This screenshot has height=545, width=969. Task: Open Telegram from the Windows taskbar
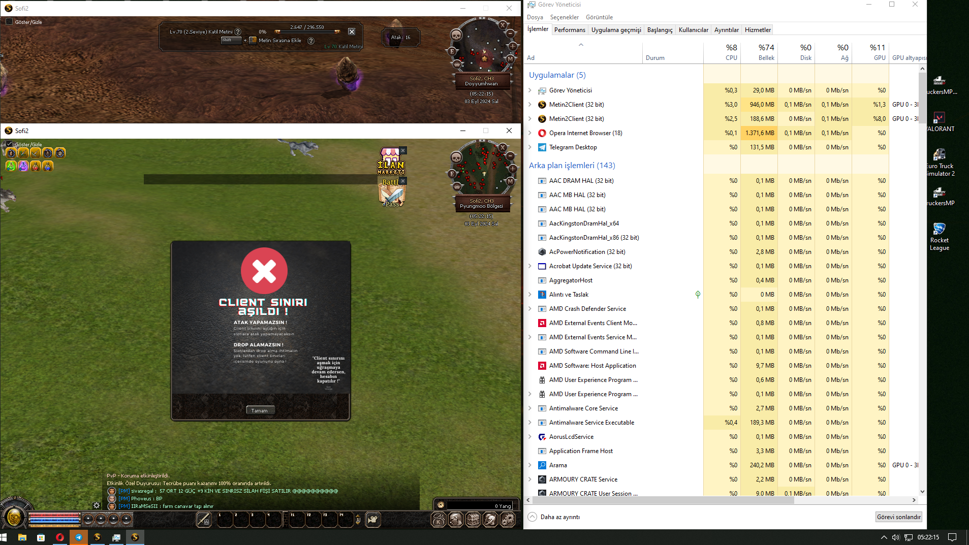click(x=79, y=537)
